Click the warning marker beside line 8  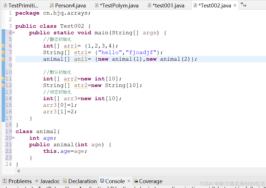coord(3,59)
